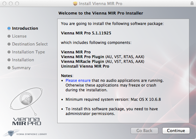Click the gray bullet beside License
Image resolution: width=196 pixels, height=139 pixels.
point(9,36)
